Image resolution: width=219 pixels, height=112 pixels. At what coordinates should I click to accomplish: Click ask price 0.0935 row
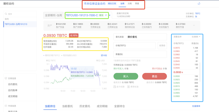(186, 68)
